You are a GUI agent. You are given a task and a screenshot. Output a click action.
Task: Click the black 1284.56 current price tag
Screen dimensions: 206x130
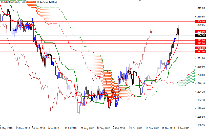coord(200,35)
